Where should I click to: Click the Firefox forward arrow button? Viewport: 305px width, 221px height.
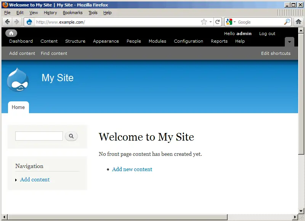16,22
